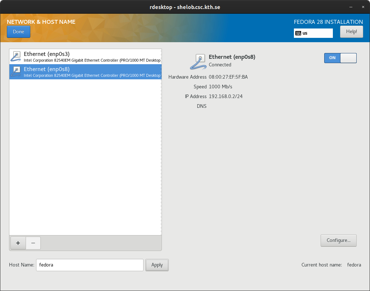Add a new network device with plus
The width and height of the screenshot is (370, 291).
[x=18, y=243]
